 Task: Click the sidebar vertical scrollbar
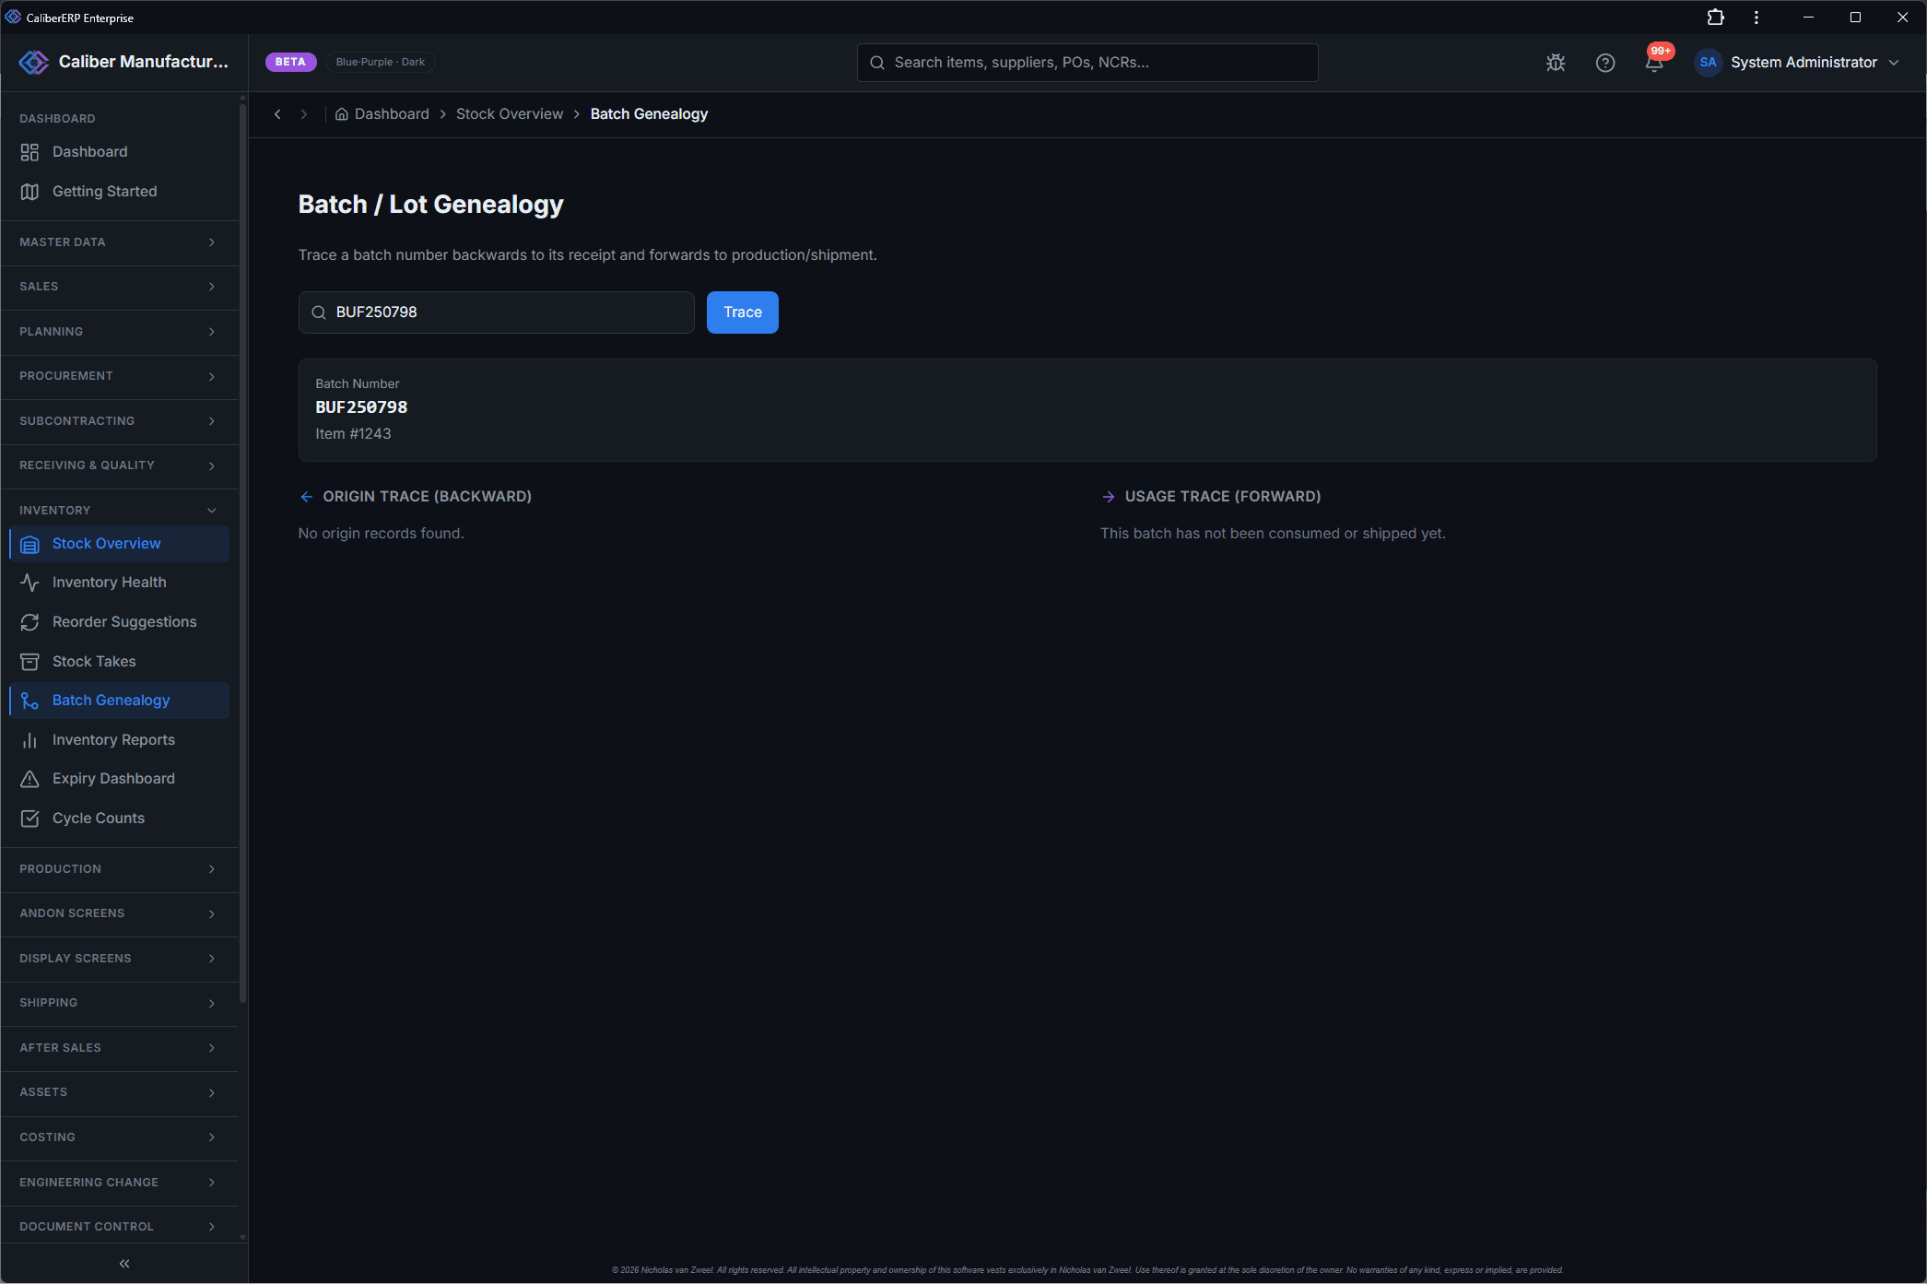click(243, 553)
